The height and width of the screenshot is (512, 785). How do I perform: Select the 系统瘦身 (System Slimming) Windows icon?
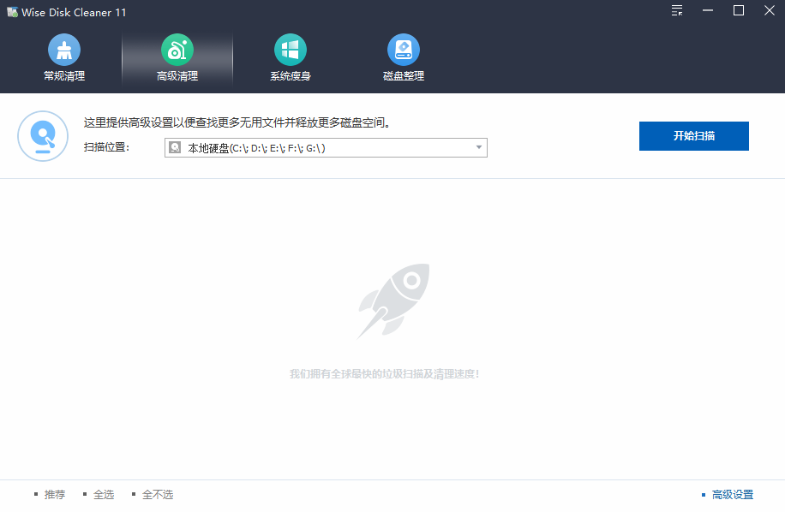click(290, 50)
